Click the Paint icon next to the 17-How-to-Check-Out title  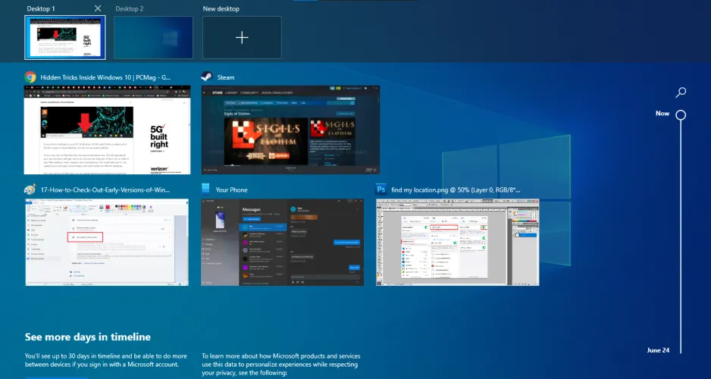(30, 189)
